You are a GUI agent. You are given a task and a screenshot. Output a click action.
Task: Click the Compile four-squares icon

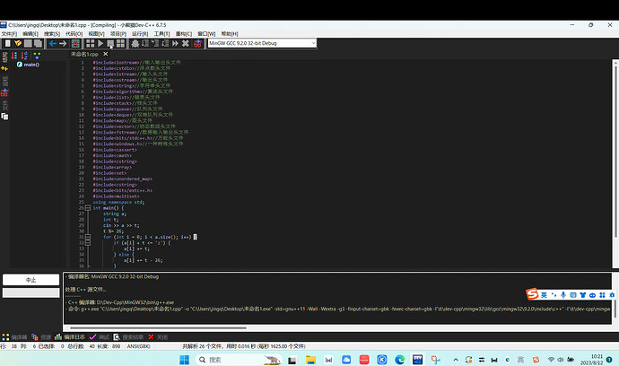click(x=91, y=43)
